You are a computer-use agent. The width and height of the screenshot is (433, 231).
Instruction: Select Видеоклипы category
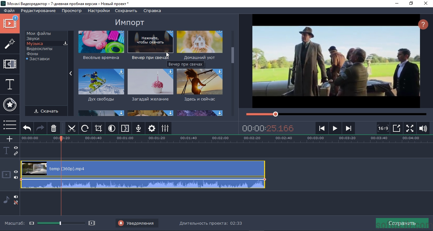(39, 48)
